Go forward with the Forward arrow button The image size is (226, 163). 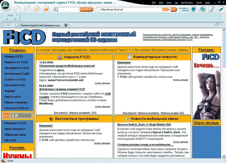[x=27, y=9]
